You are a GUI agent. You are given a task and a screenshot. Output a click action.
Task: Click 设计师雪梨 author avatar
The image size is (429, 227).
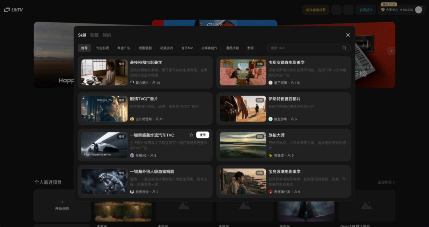(132, 119)
